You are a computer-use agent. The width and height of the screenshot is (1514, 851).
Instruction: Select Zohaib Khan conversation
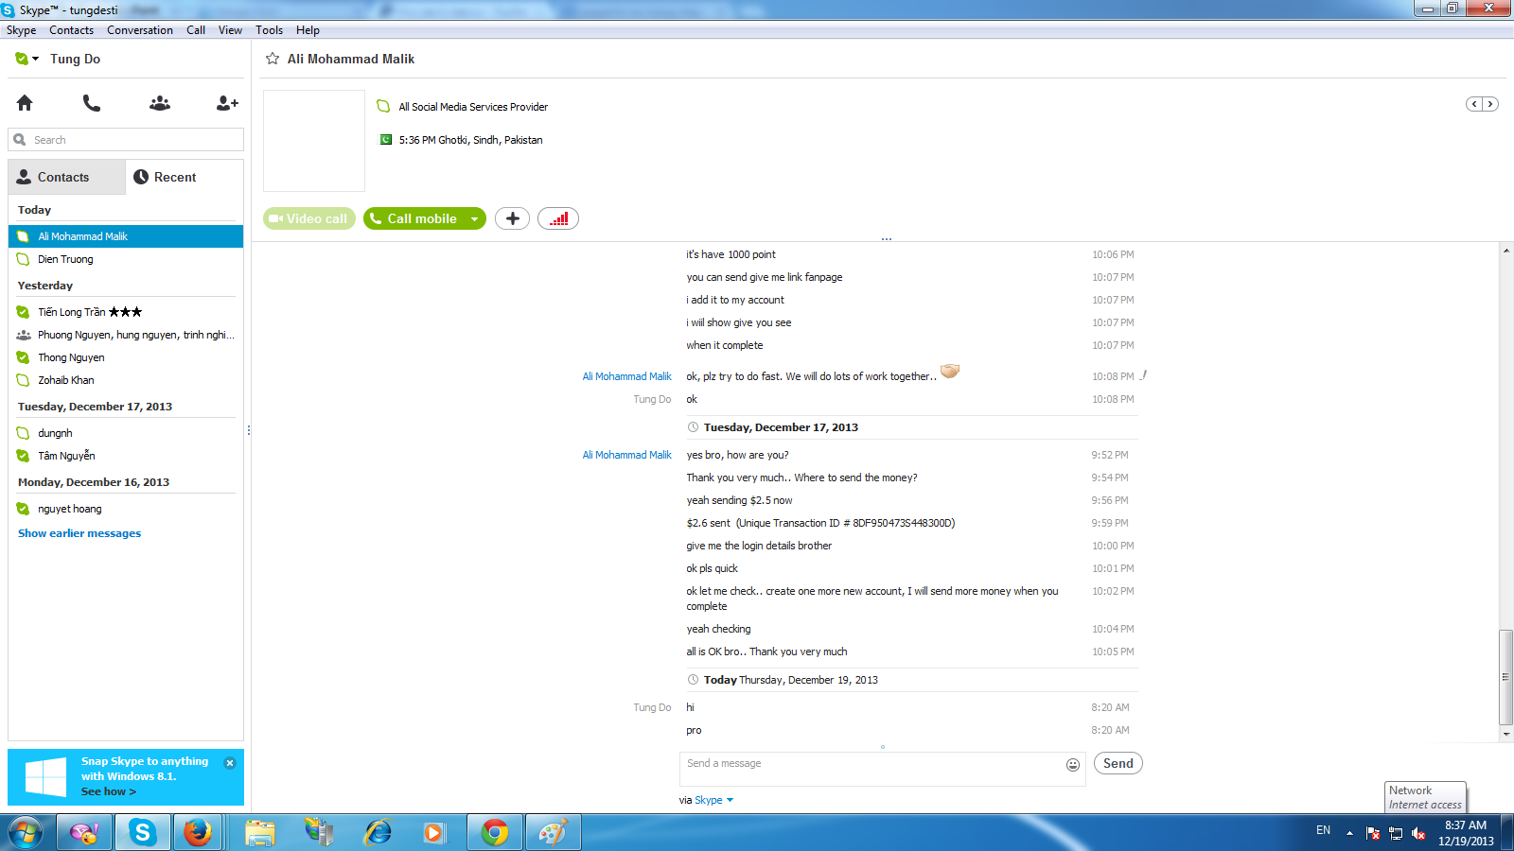(126, 380)
